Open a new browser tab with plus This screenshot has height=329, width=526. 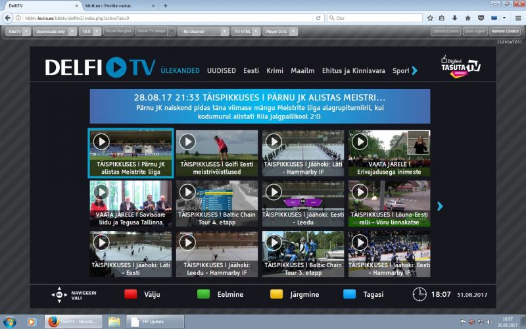tap(166, 6)
